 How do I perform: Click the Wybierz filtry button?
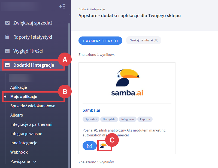click(x=100, y=41)
